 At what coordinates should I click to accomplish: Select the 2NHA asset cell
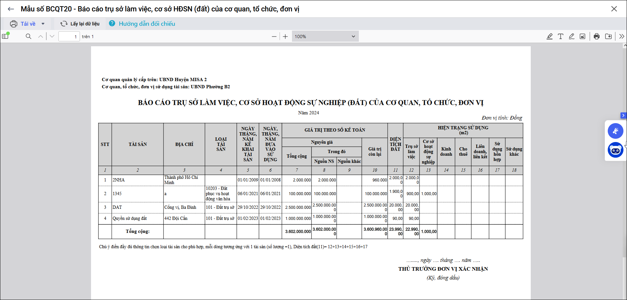click(x=138, y=180)
